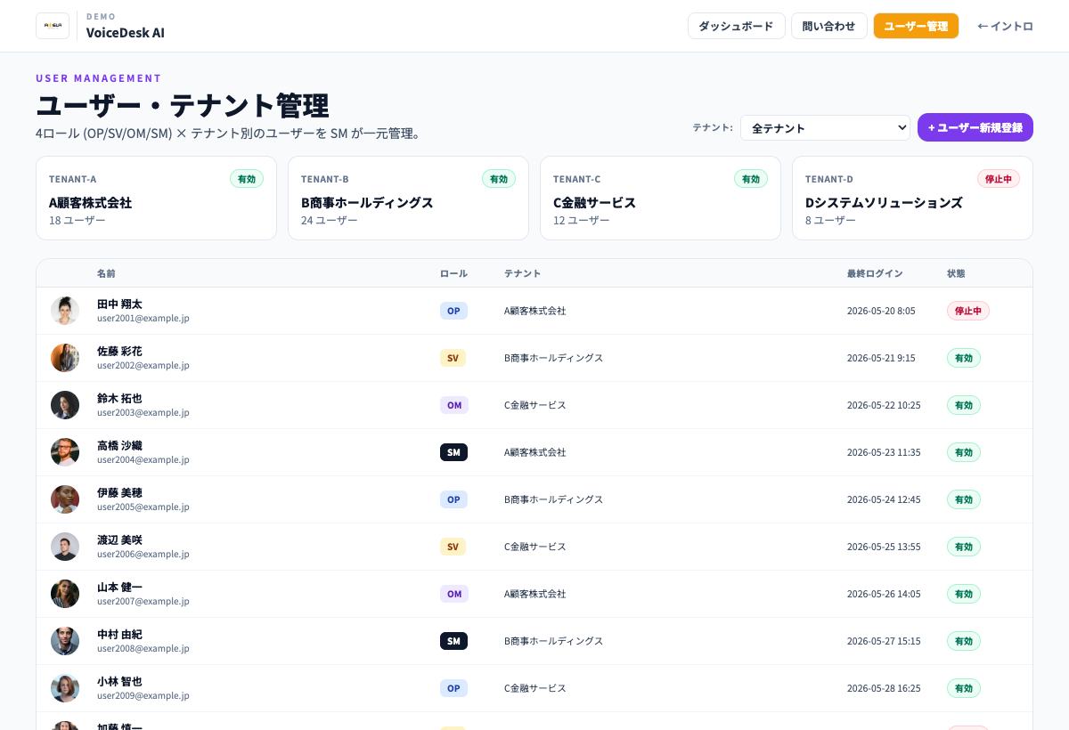Select the TENANT-C C金融サービス card
The width and height of the screenshot is (1069, 730).
(660, 199)
